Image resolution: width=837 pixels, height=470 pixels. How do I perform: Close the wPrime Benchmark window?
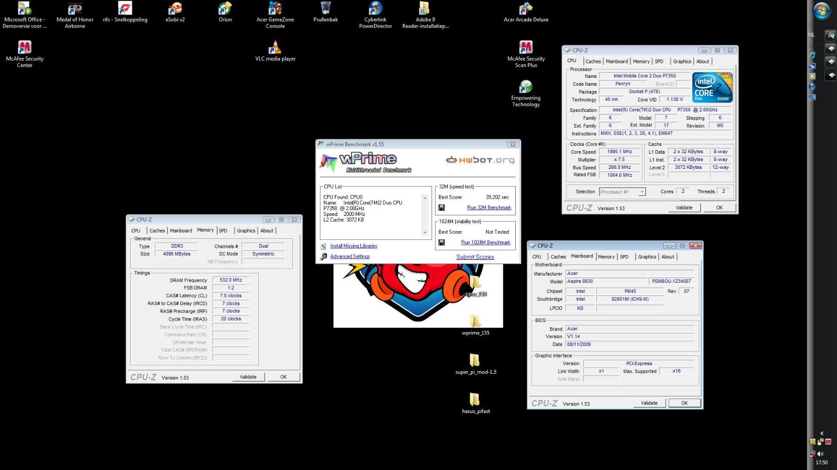(x=513, y=144)
